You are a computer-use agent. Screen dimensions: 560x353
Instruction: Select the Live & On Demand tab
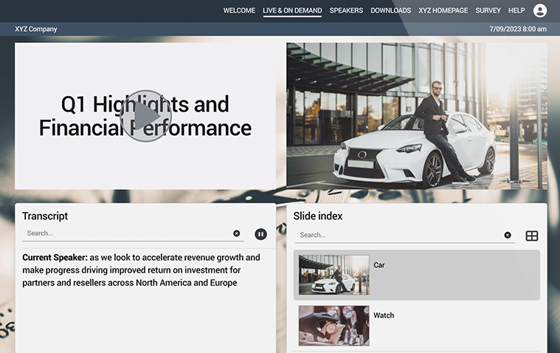292,11
